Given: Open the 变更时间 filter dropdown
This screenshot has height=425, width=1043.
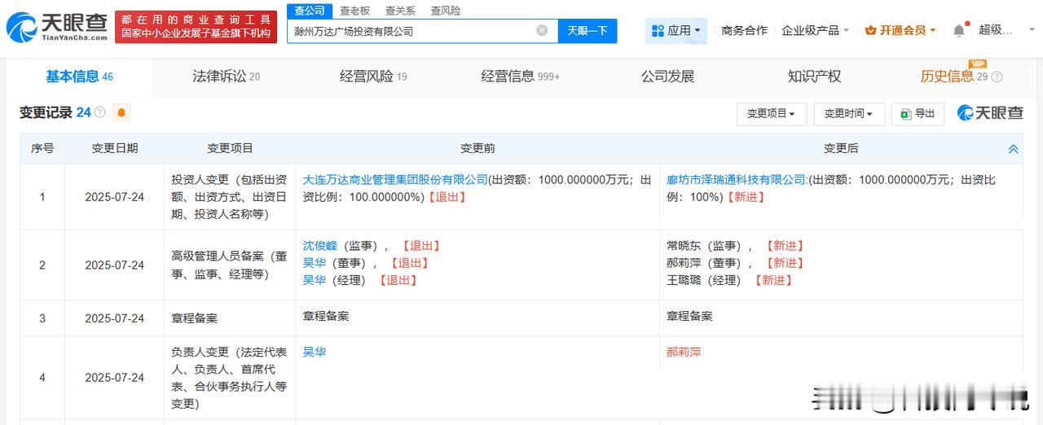Looking at the screenshot, I should pos(848,113).
